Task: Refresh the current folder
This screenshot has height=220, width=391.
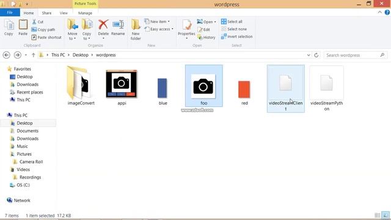Action: [x=316, y=55]
